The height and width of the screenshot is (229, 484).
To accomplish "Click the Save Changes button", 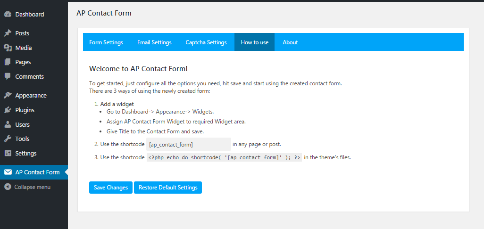I will point(111,188).
